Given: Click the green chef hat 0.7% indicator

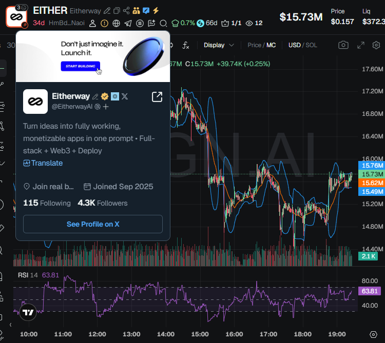Looking at the screenshot, I should (x=183, y=23).
